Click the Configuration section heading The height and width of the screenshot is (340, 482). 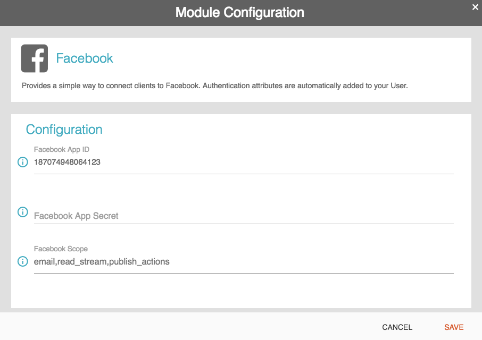64,130
